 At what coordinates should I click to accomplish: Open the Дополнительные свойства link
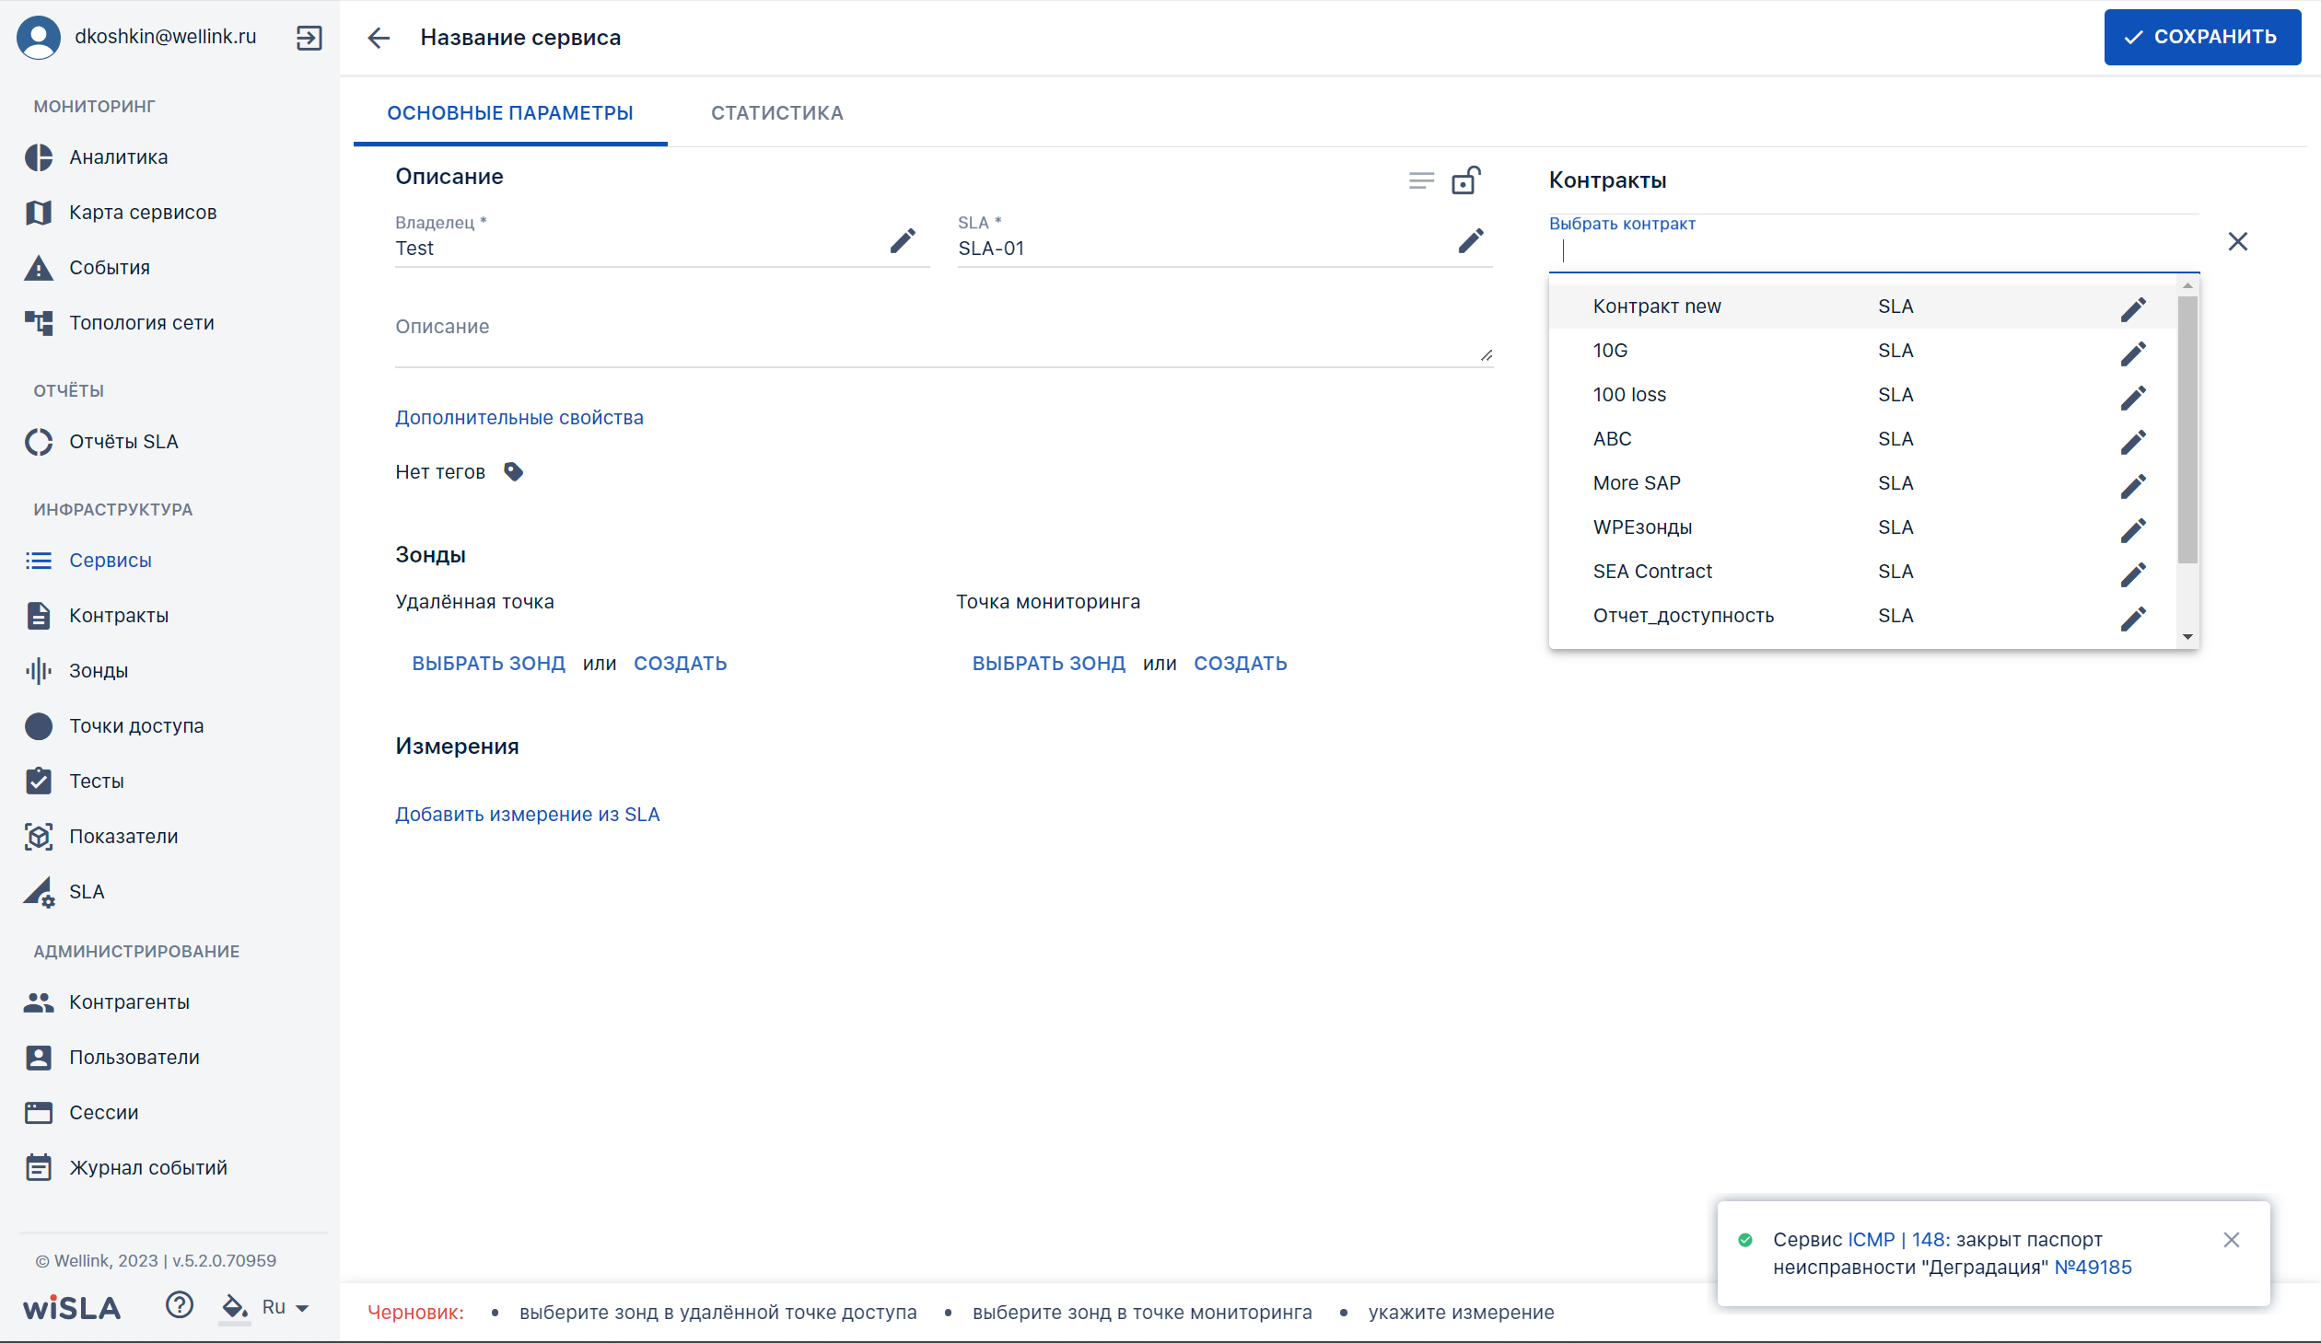coord(519,418)
